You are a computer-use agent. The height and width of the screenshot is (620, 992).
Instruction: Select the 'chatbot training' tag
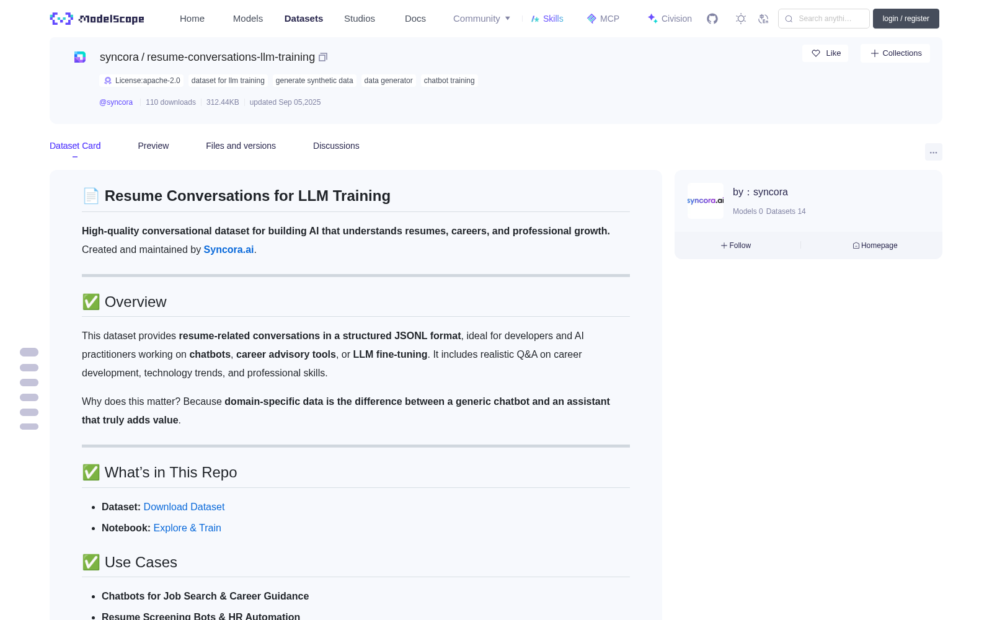[x=449, y=81]
